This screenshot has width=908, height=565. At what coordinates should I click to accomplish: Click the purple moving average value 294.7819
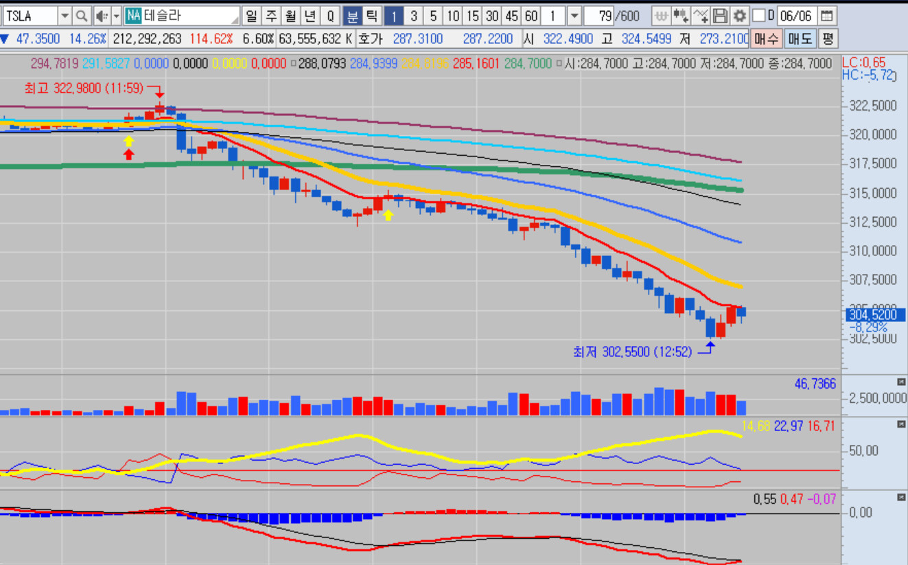pos(56,64)
